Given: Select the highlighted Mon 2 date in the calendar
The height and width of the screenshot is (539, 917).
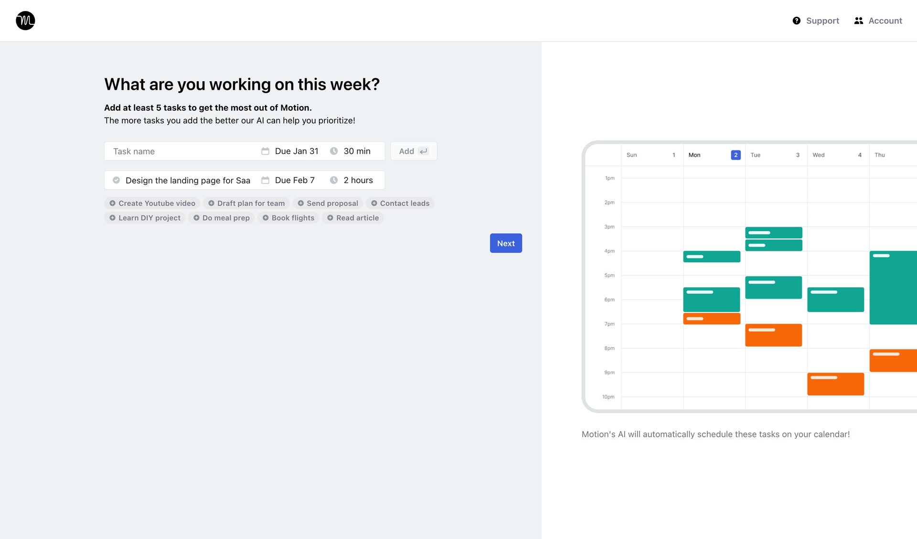Looking at the screenshot, I should [736, 155].
